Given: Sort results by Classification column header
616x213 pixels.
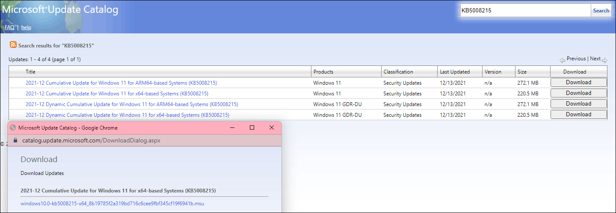Looking at the screenshot, I should coord(398,72).
